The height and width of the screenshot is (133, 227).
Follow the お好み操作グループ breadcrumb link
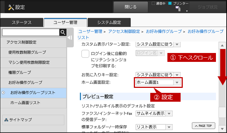pos(164,31)
